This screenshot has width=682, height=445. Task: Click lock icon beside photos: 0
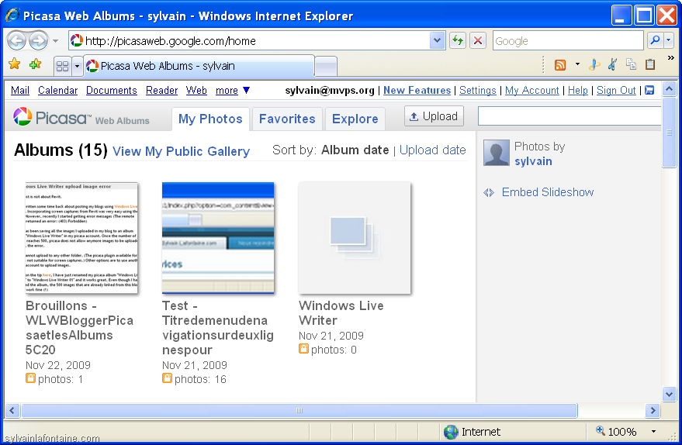(x=303, y=349)
